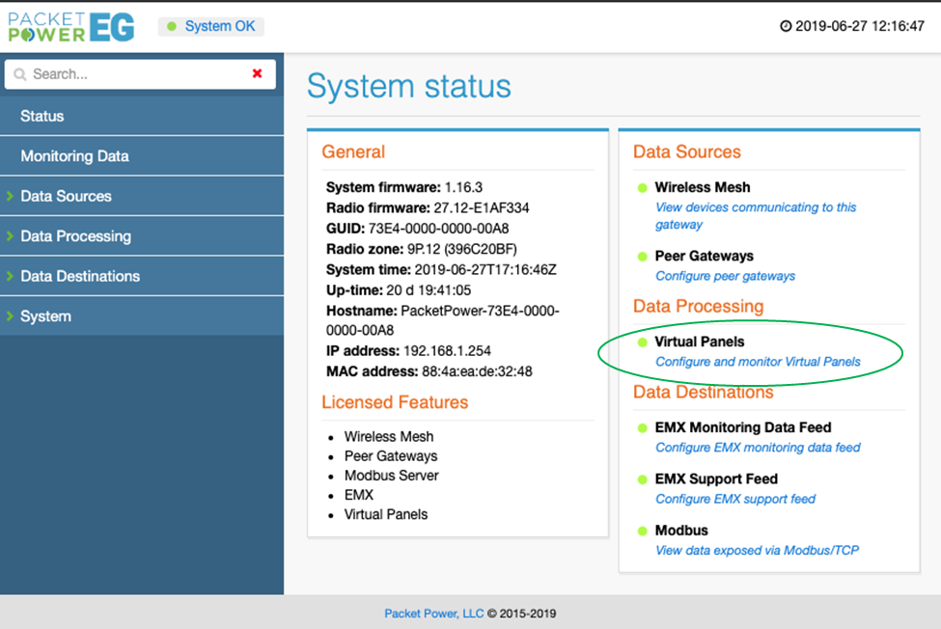Expand the Data Sources sidebar section
Screen dimensions: 941x629
coord(66,196)
